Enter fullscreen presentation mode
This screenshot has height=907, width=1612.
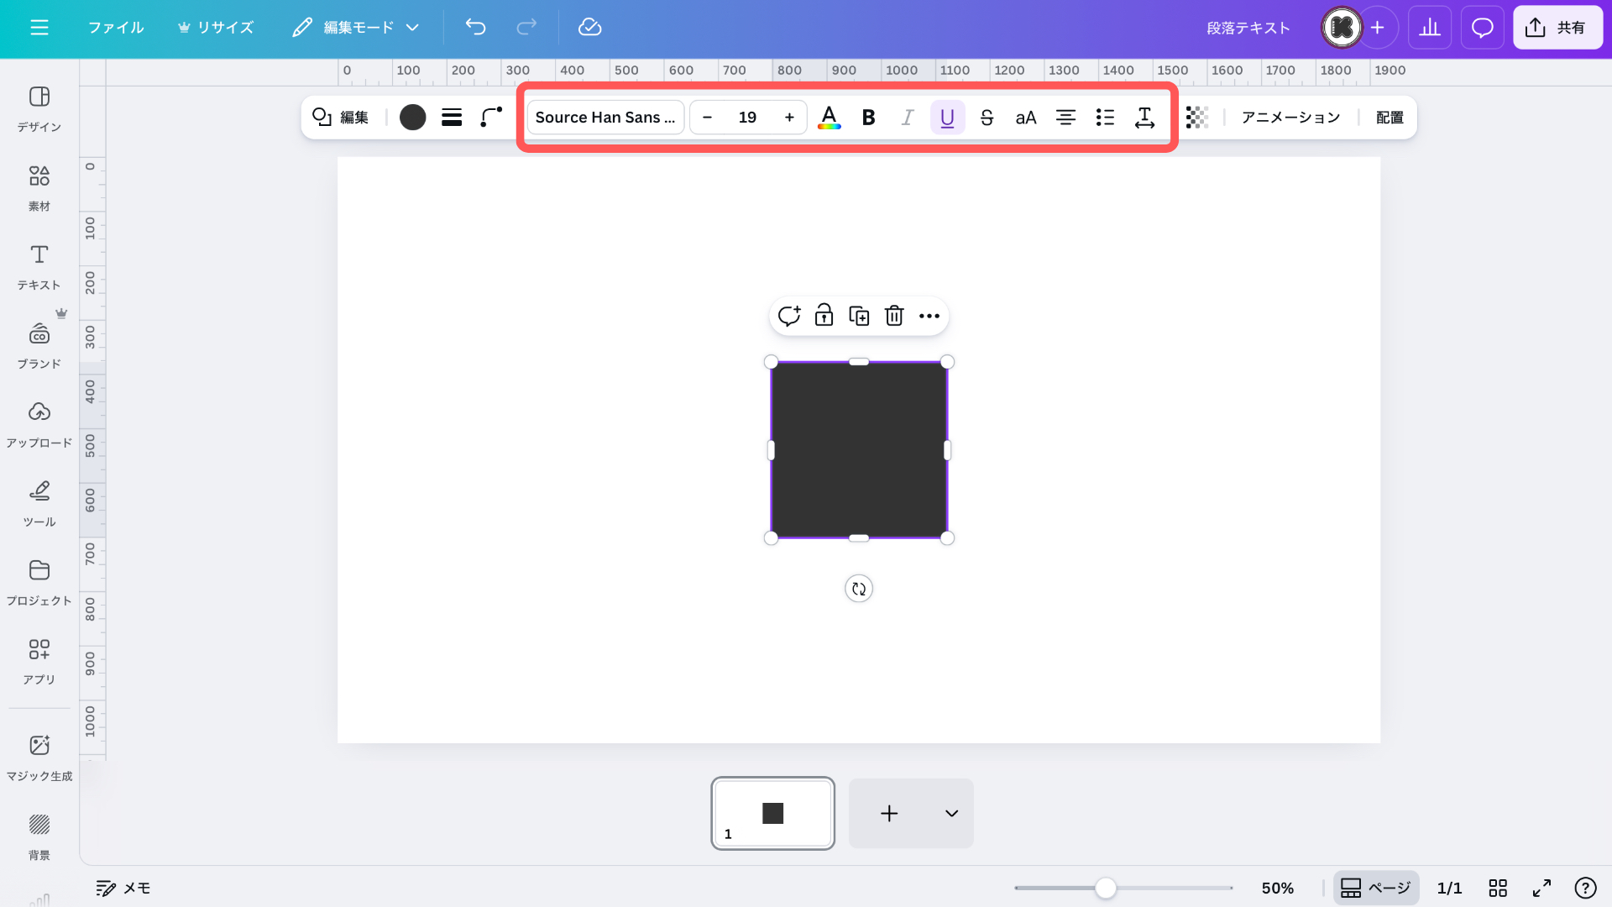pyautogui.click(x=1541, y=888)
